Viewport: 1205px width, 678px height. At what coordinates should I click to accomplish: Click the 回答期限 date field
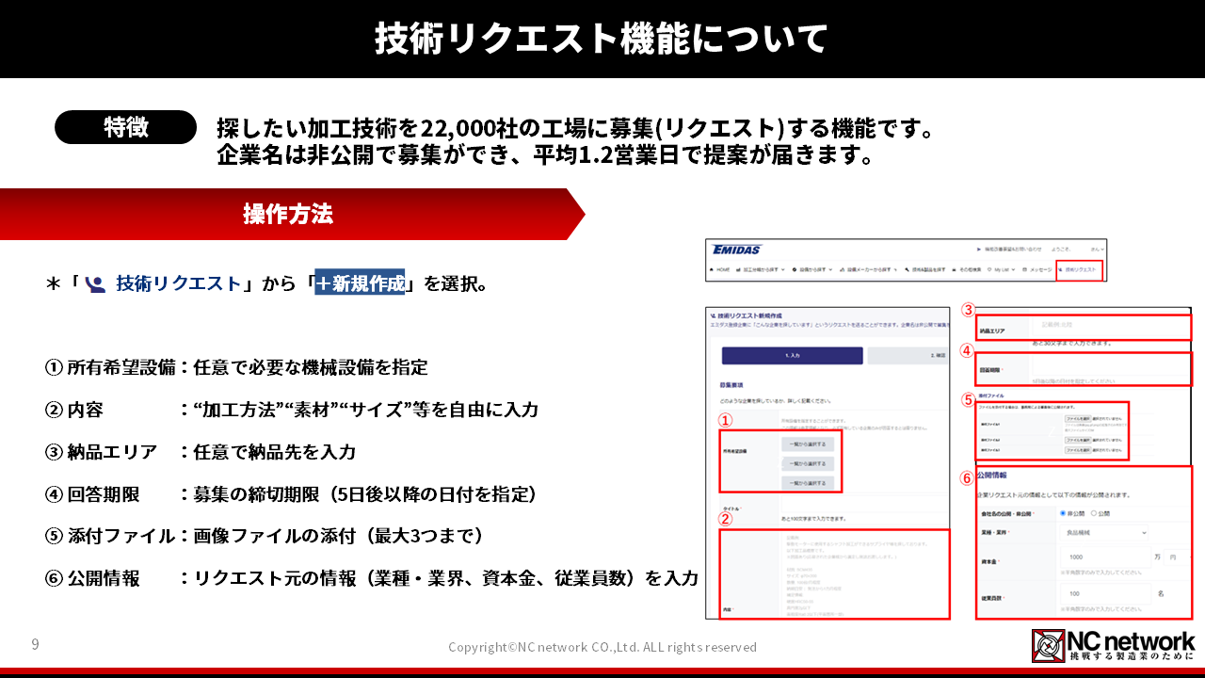[1111, 367]
